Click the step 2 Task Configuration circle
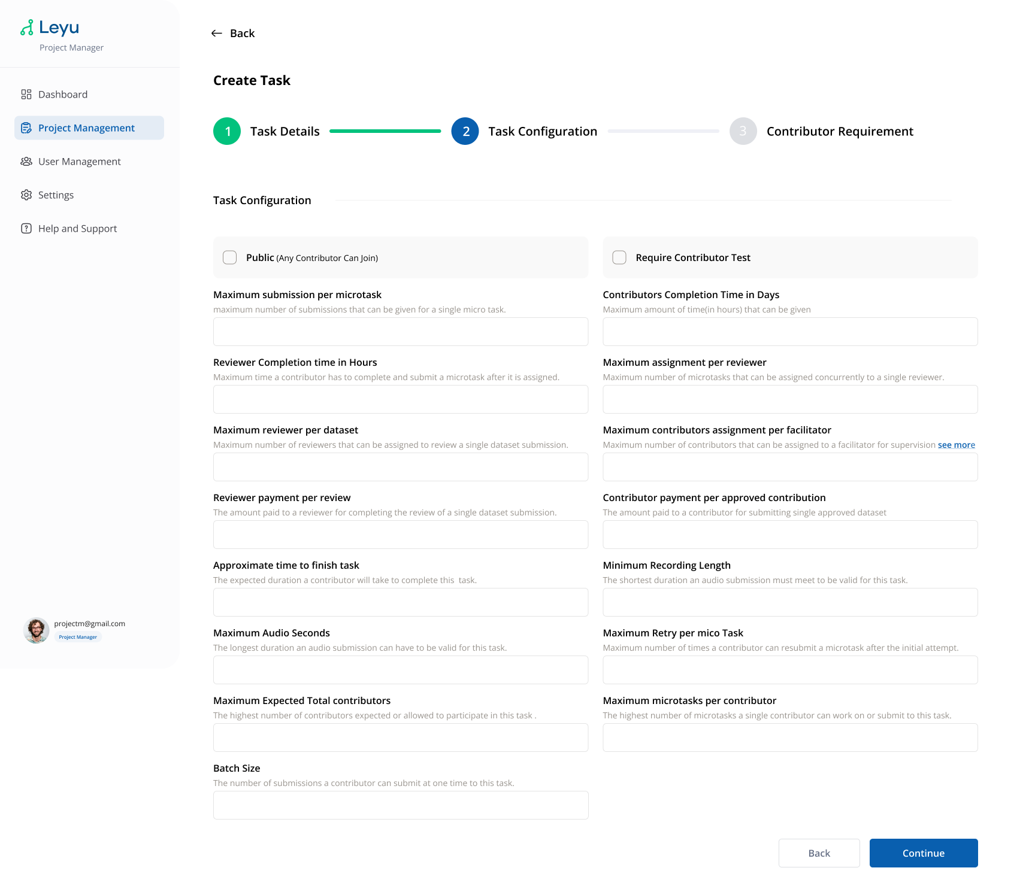The image size is (1035, 889). tap(465, 131)
